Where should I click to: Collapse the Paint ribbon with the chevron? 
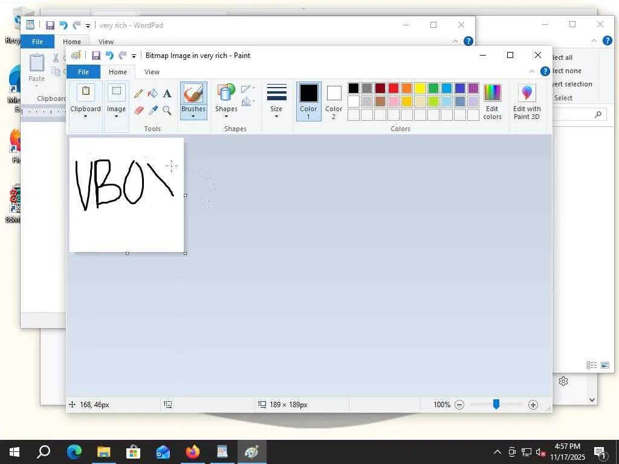click(x=532, y=71)
